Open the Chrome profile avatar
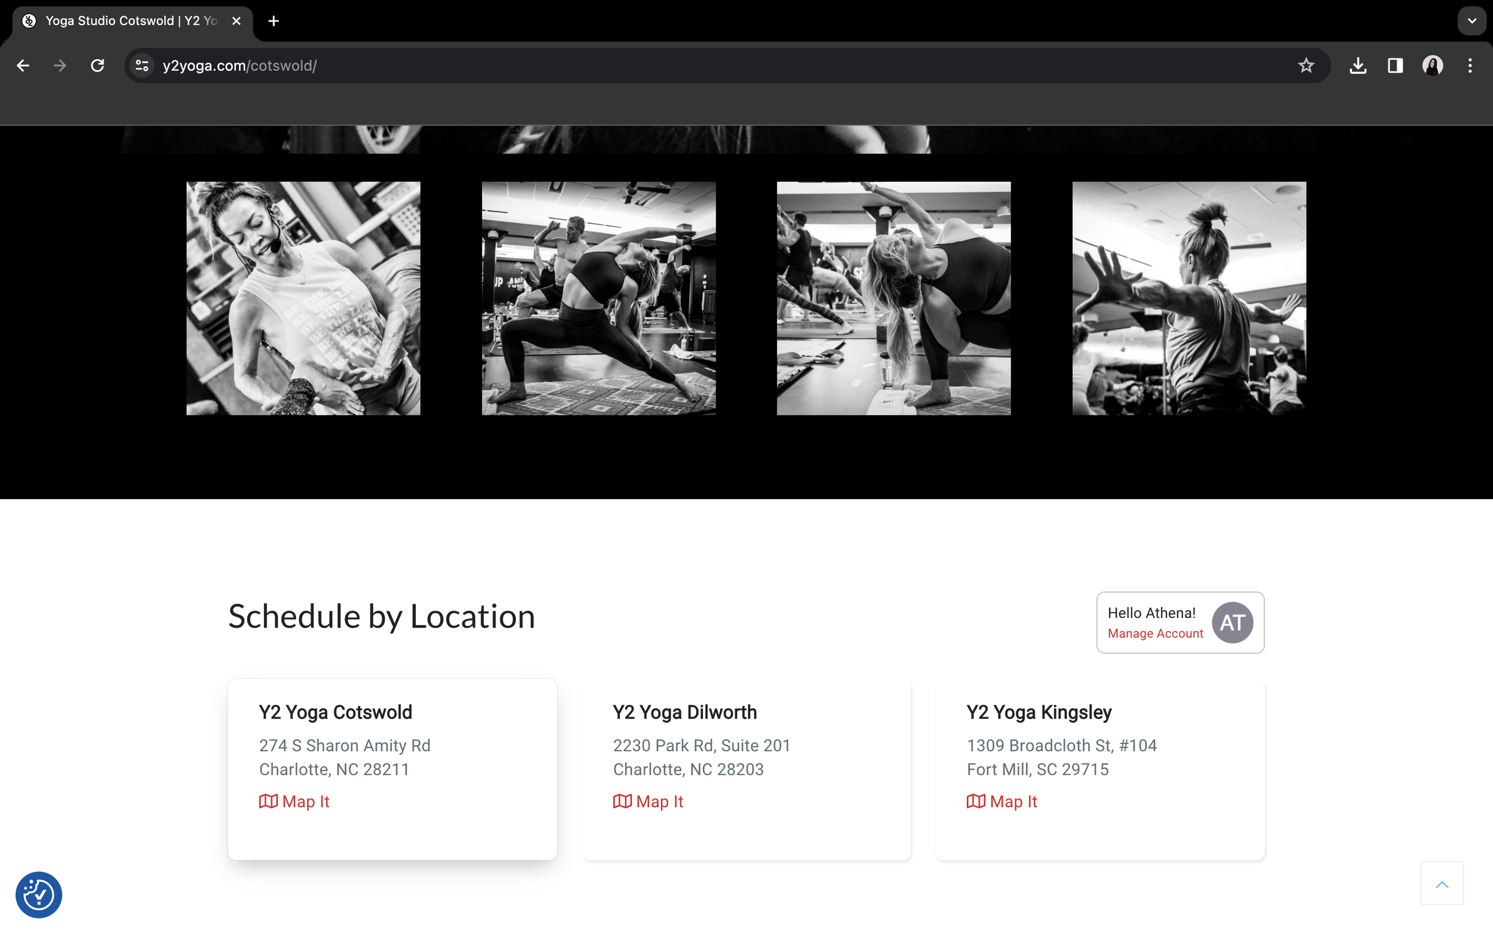This screenshot has height=934, width=1493. [1433, 66]
